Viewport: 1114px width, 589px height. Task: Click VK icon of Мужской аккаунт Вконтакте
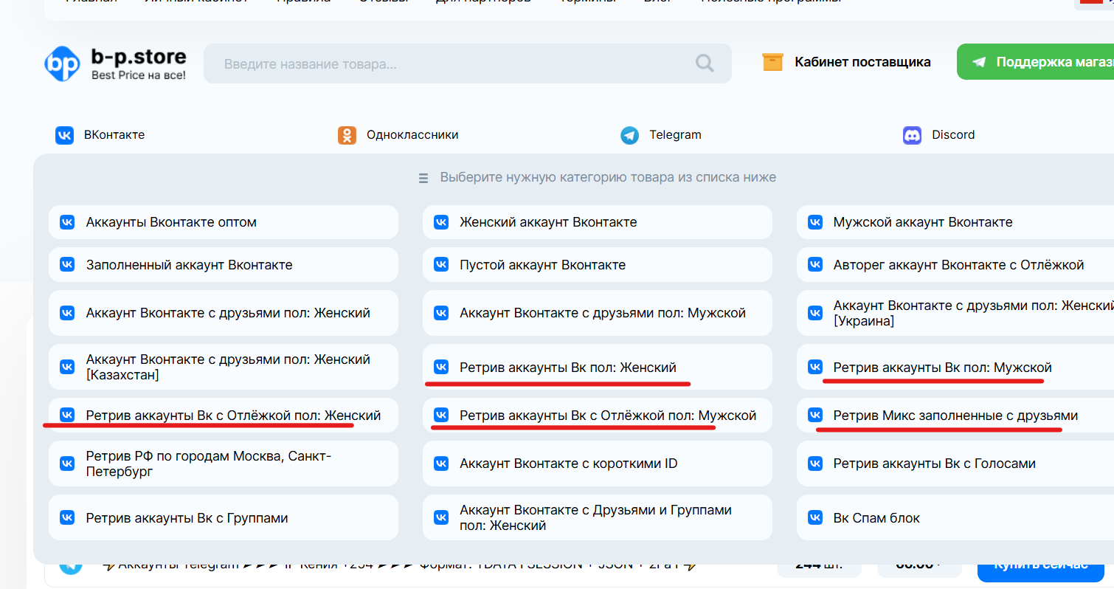click(815, 222)
